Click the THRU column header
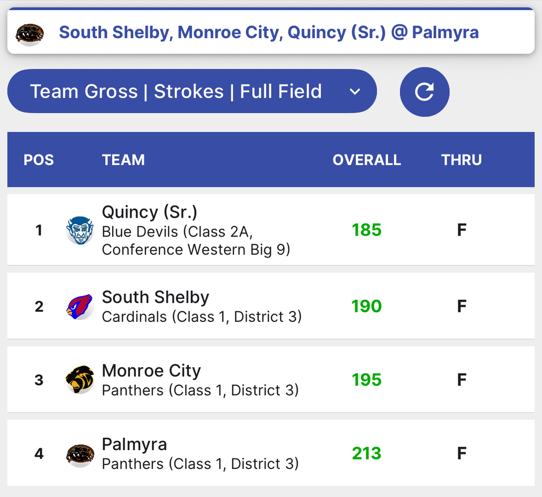 pyautogui.click(x=462, y=160)
